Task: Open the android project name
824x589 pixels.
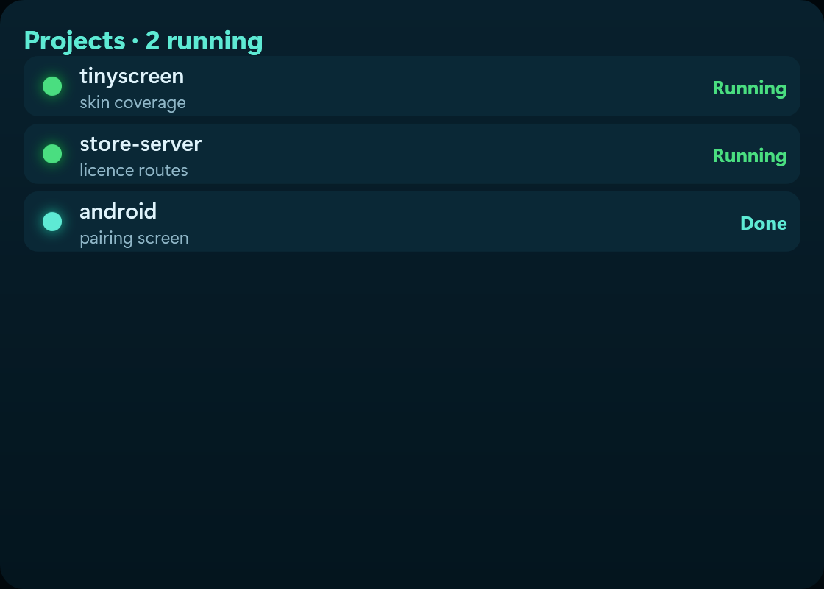Action: (118, 211)
